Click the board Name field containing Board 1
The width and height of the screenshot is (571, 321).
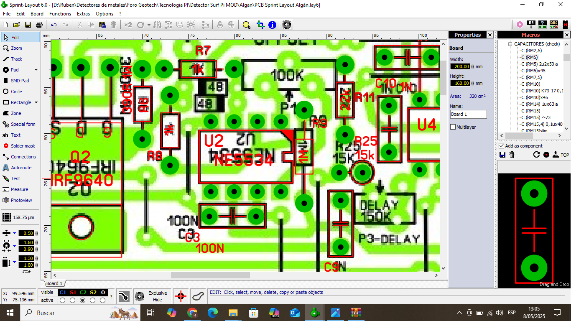tap(469, 114)
